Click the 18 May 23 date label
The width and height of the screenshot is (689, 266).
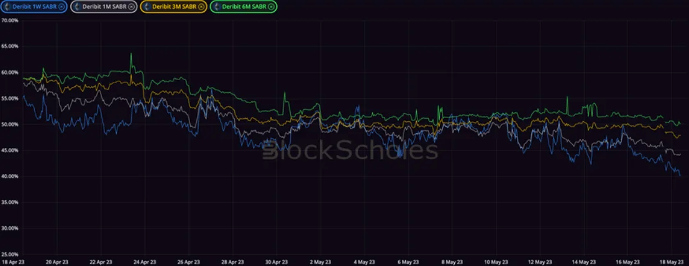(673, 262)
